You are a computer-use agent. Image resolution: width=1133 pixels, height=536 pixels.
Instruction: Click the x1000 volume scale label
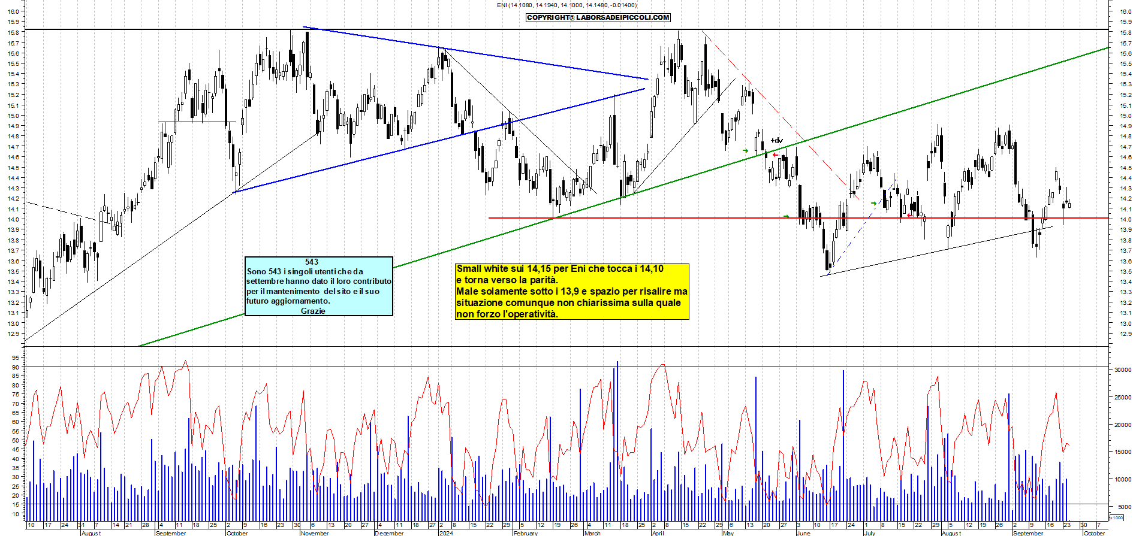click(x=1117, y=517)
